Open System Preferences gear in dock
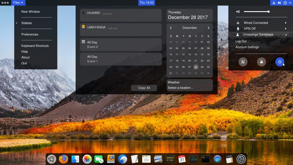This screenshot has width=293, height=165. click(x=241, y=159)
